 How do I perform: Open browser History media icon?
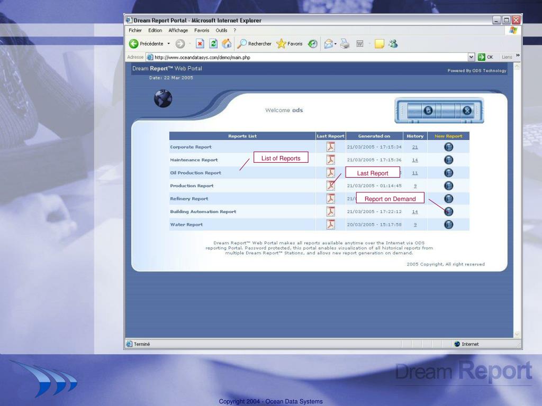pos(313,44)
